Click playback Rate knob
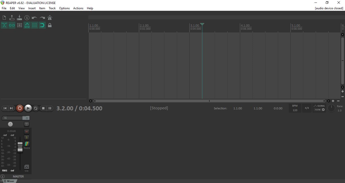This screenshot has width=345, height=183. [x=331, y=108]
